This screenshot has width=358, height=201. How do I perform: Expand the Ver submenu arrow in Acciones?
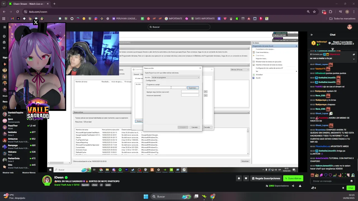coord(296,71)
